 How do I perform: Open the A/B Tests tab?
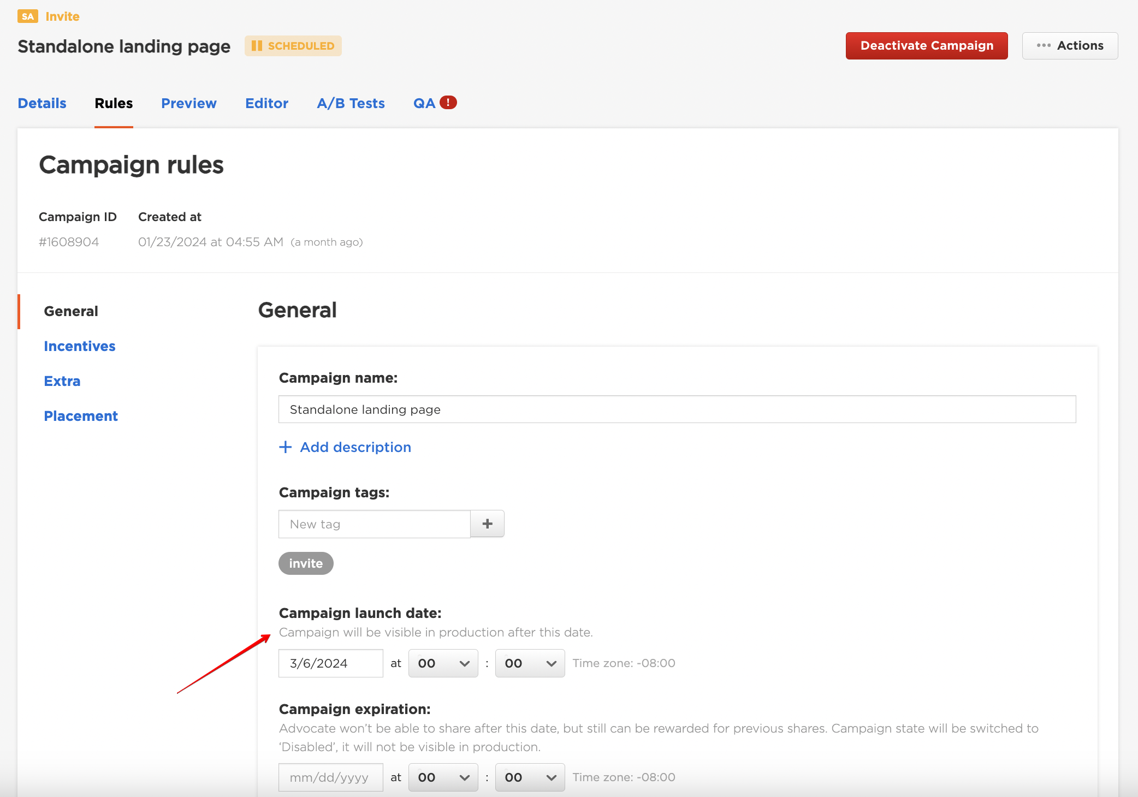tap(351, 103)
